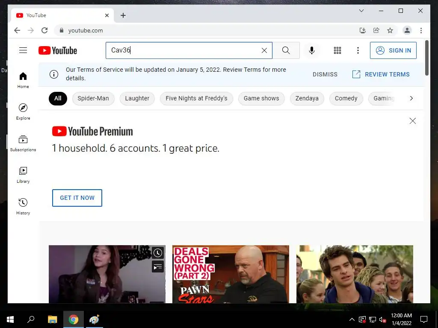The height and width of the screenshot is (328, 438).
Task: Click GET IT NOW button
Action: (77, 198)
